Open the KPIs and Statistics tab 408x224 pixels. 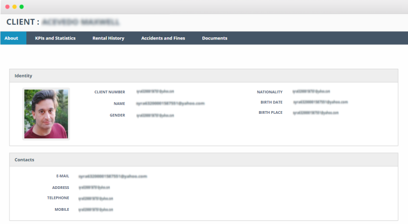(55, 38)
